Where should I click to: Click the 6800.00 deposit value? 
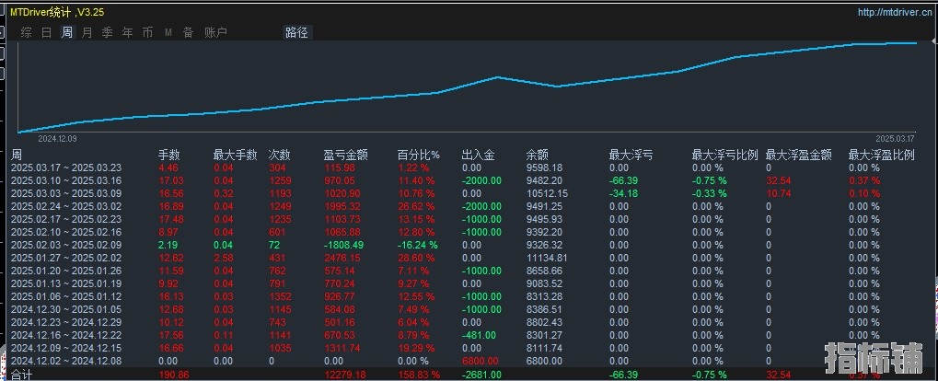pos(481,361)
